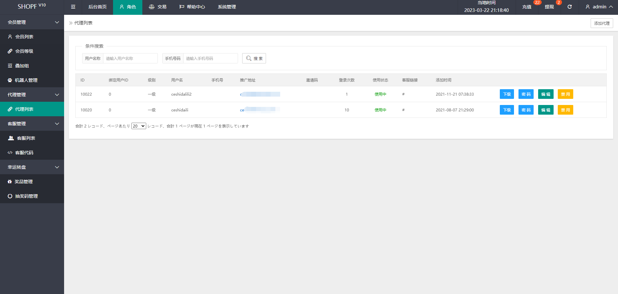Focus the 用户名称 search input field
The image size is (618, 294).
coord(130,58)
